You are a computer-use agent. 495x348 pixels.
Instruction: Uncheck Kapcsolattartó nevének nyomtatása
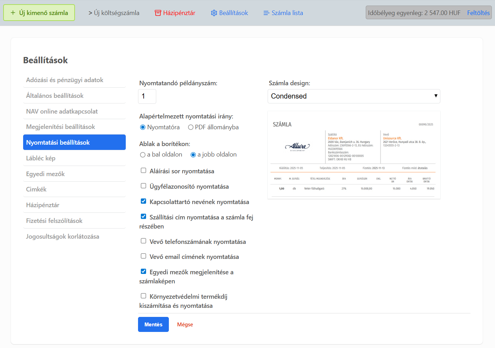[143, 201]
